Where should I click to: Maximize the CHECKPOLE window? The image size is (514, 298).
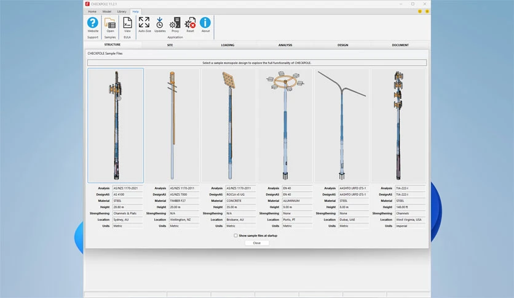click(413, 4)
